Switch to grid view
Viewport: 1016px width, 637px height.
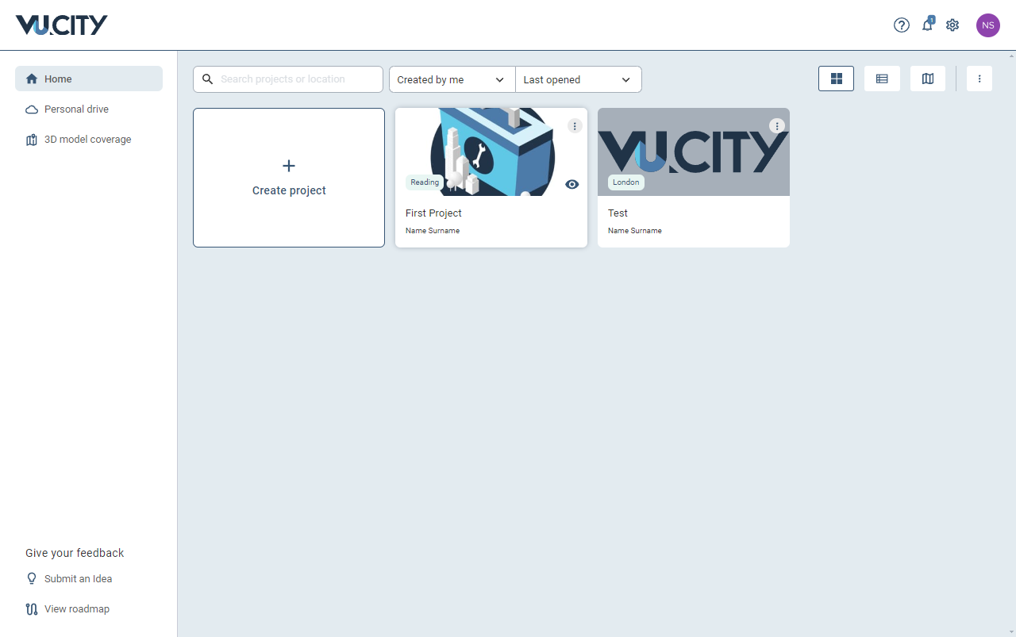(x=836, y=79)
